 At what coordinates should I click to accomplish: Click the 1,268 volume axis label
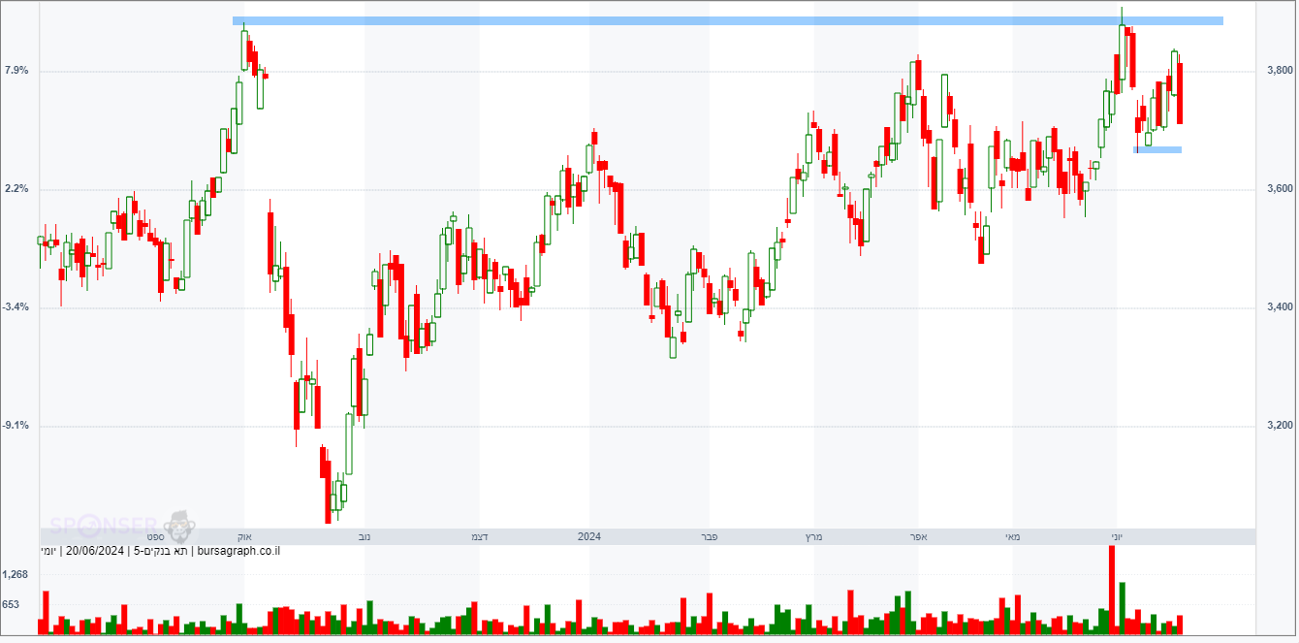(x=16, y=575)
